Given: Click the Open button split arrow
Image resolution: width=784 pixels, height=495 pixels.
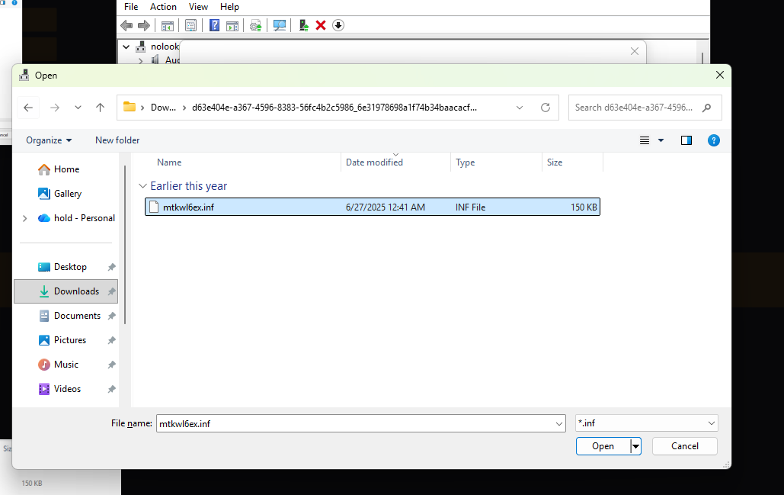Looking at the screenshot, I should click(x=635, y=446).
